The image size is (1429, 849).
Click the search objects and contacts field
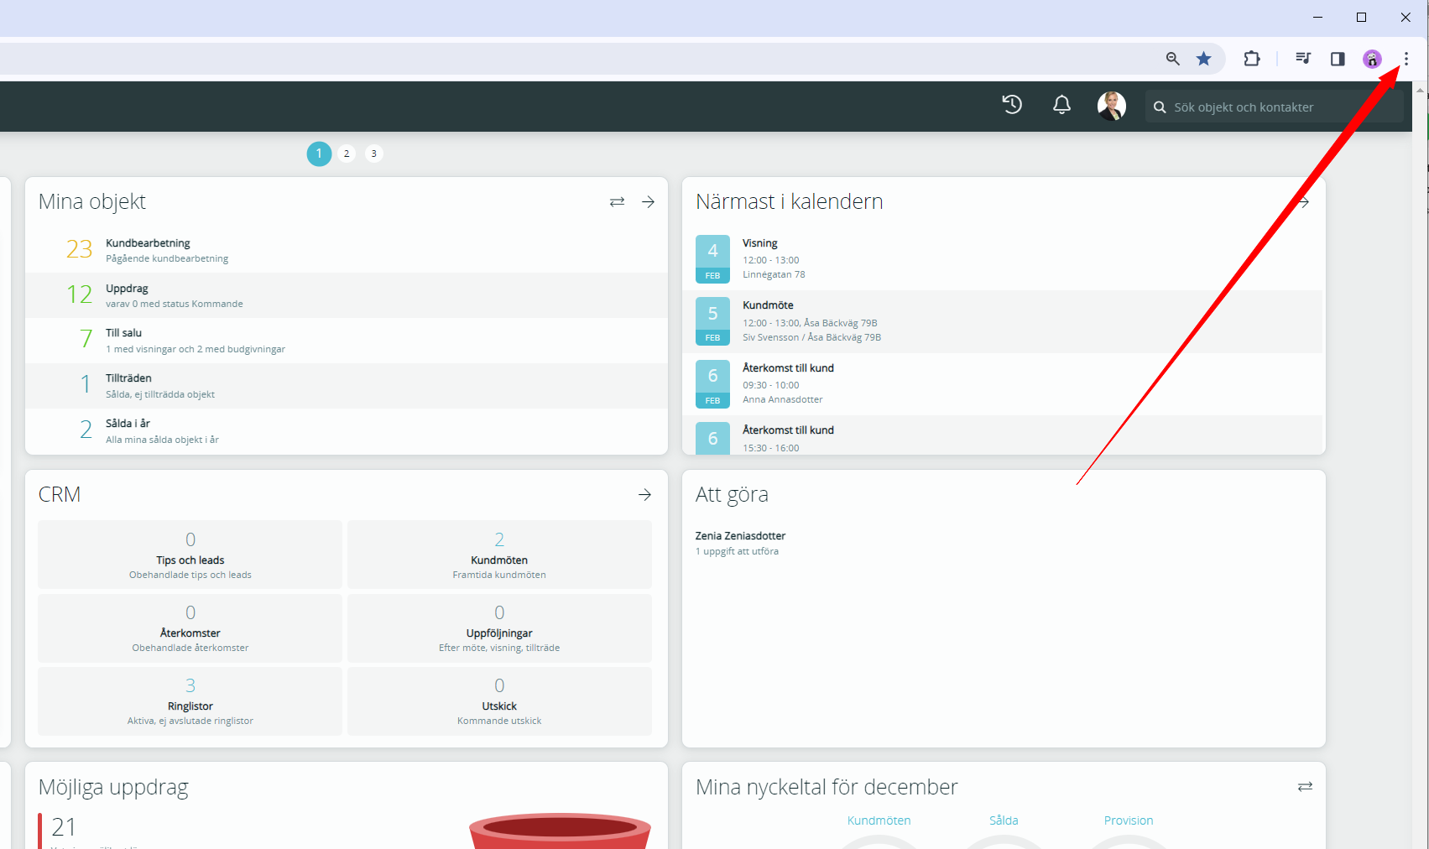(1274, 107)
